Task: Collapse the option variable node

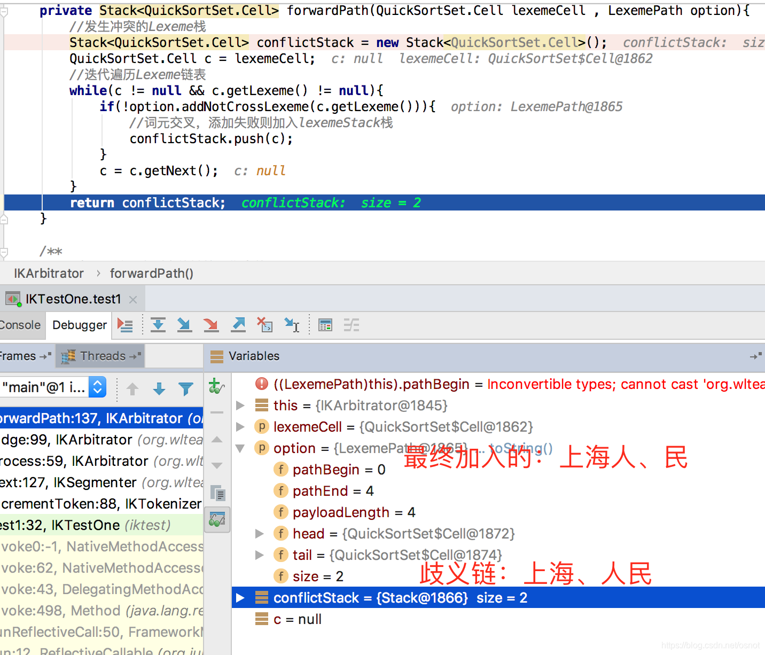Action: pyautogui.click(x=240, y=448)
